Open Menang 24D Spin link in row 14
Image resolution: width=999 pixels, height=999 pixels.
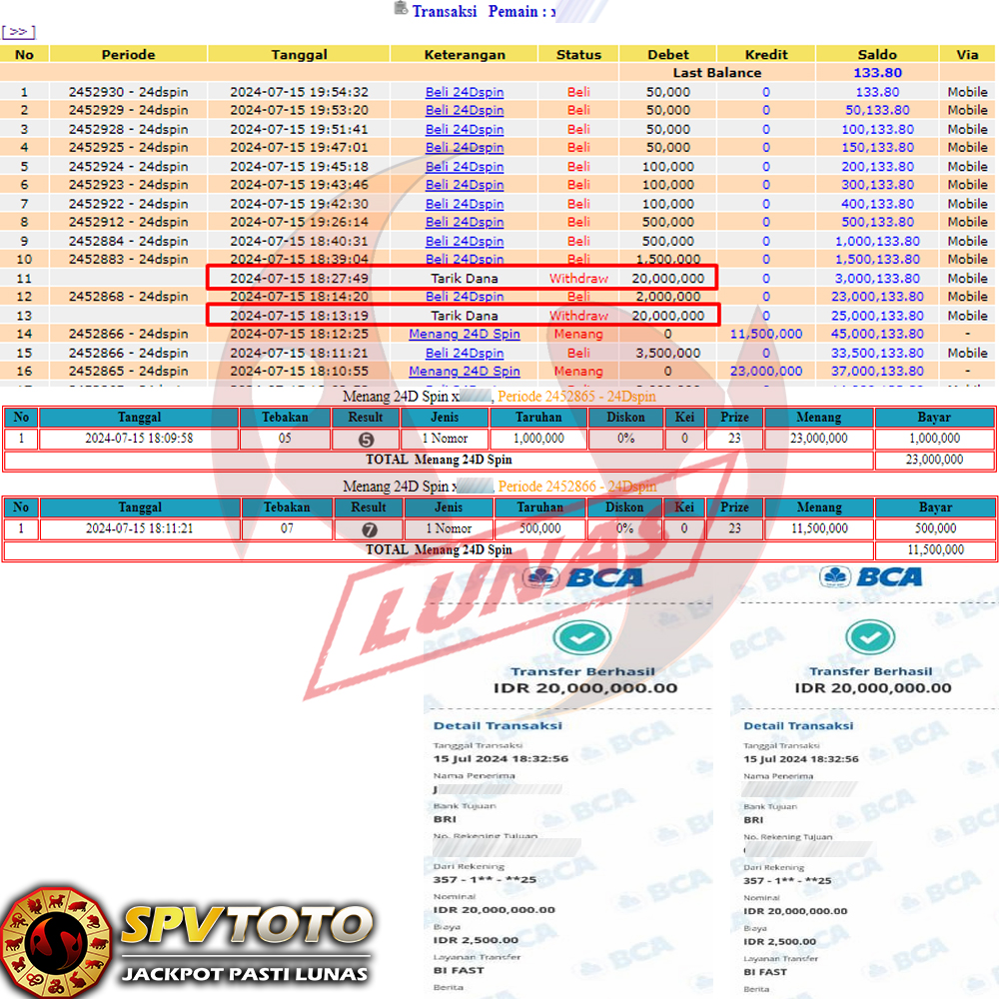click(x=465, y=334)
